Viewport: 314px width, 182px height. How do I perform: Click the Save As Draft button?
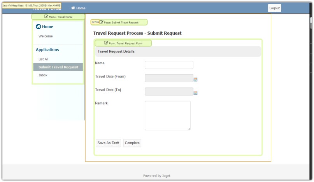coord(108,143)
